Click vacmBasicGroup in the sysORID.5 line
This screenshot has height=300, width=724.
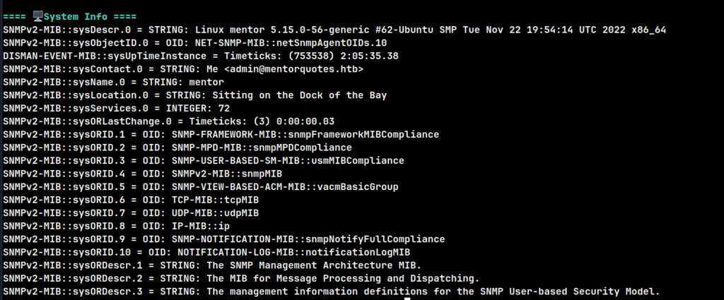coord(358,187)
